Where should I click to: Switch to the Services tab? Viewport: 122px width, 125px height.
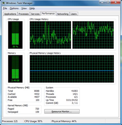[35, 14]
